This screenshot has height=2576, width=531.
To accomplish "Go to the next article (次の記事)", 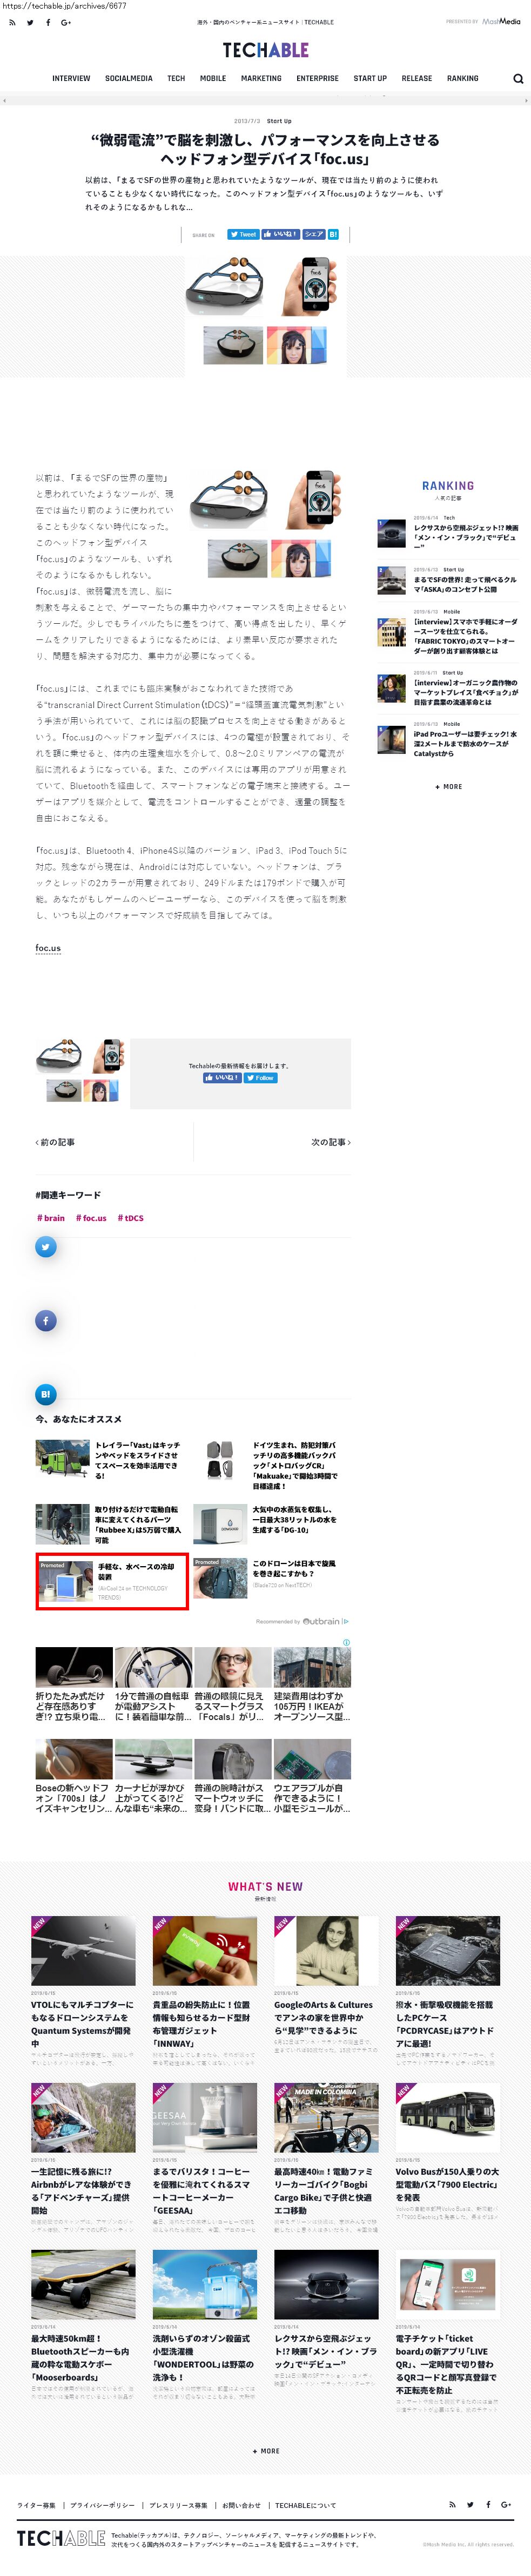I will [x=331, y=1142].
